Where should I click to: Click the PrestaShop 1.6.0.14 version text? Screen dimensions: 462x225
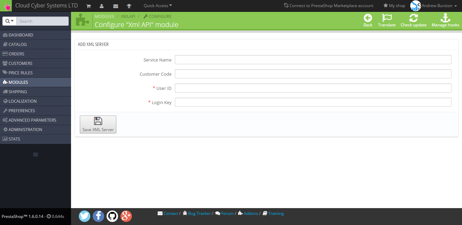[x=22, y=216]
